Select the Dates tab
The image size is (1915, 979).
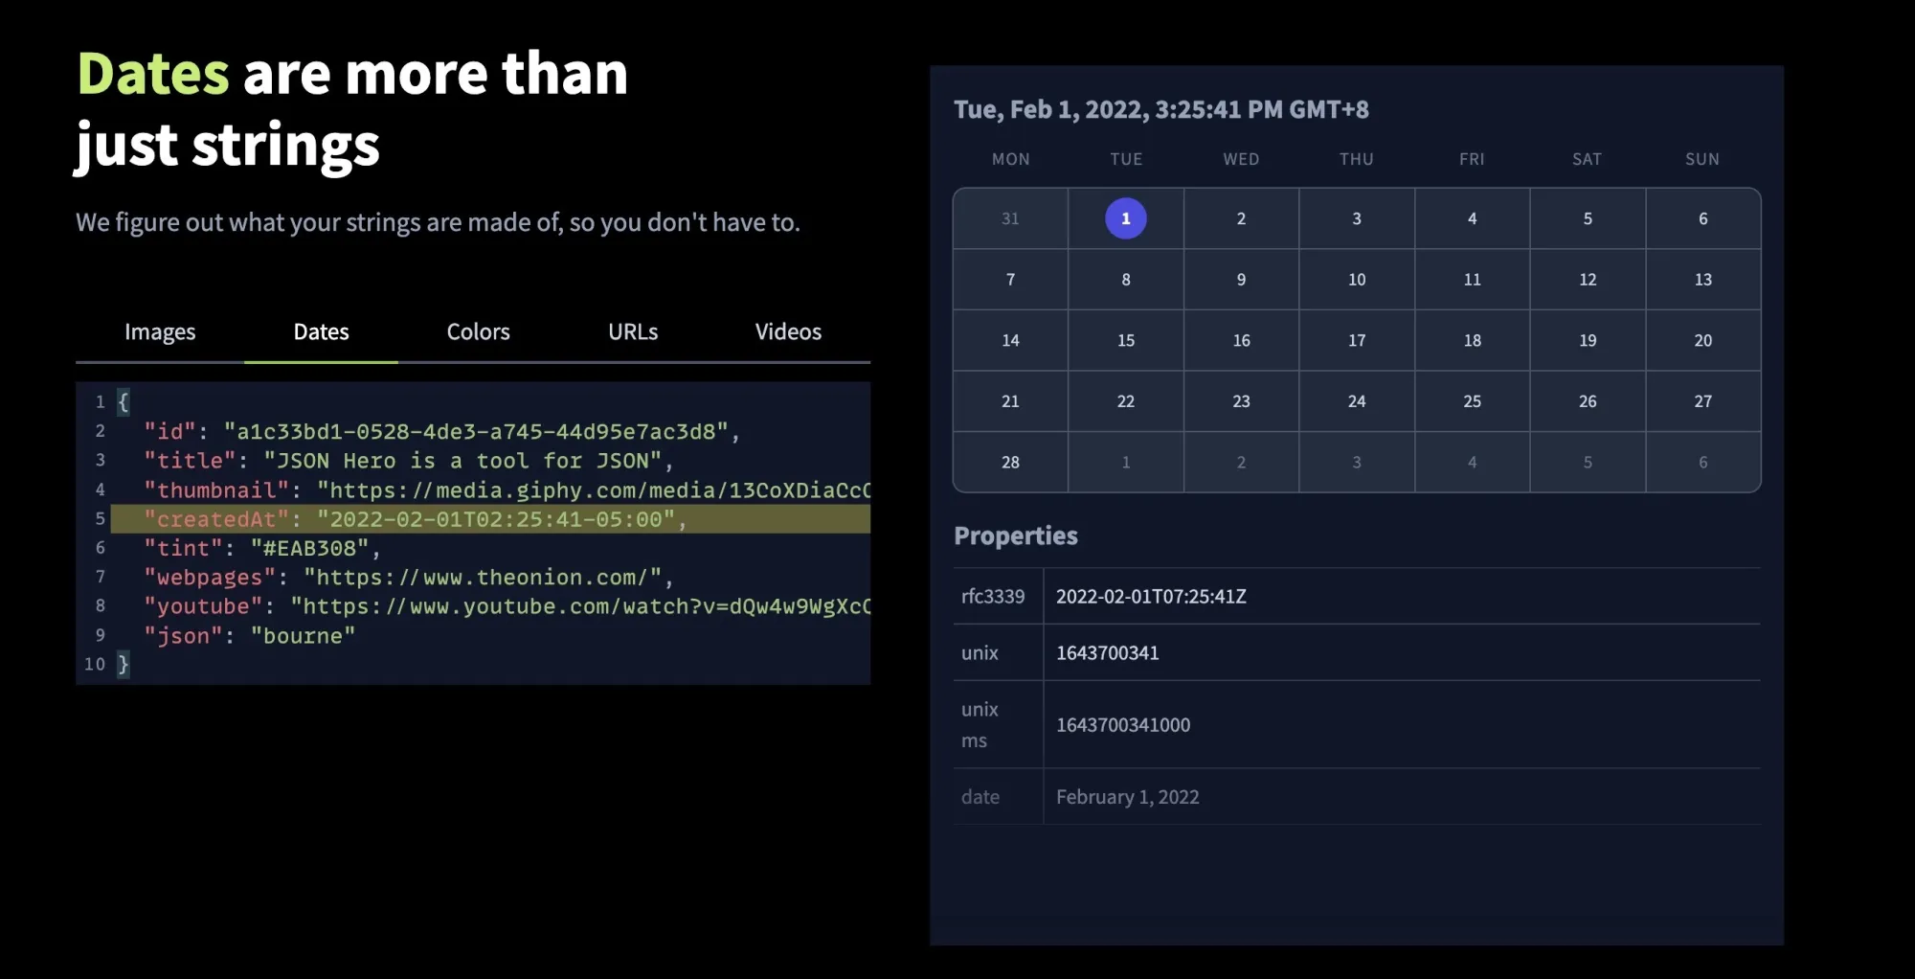click(x=321, y=332)
